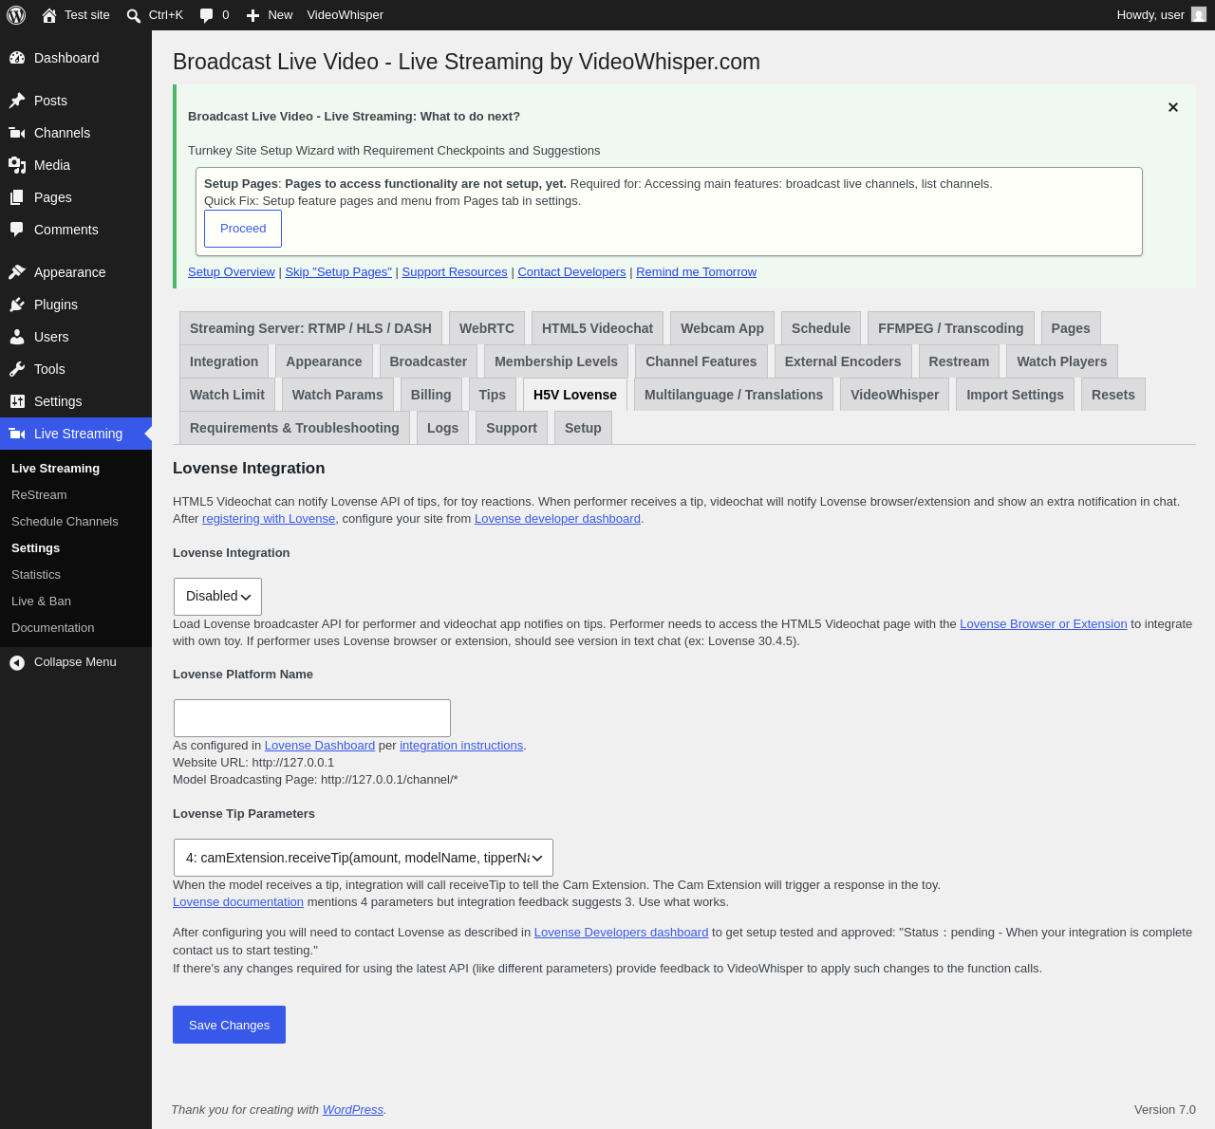Click the plus New content icon
The width and height of the screenshot is (1215, 1129).
pyautogui.click(x=252, y=15)
